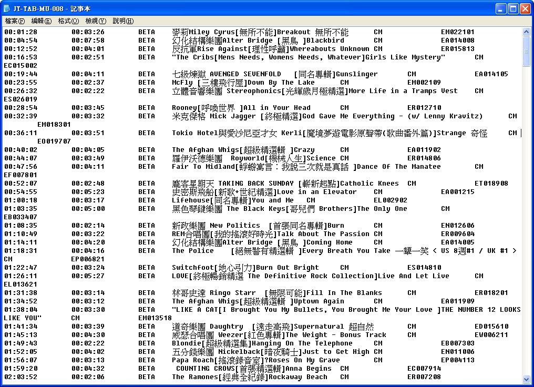Screen dimensions: 534x387
Task: Click the text Weezer
Action: (231, 335)
